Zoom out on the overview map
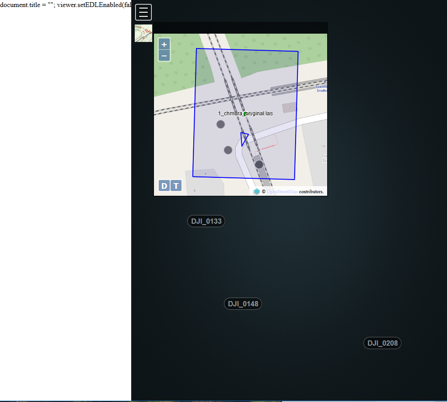Screen dimensions: 447x402 point(164,55)
